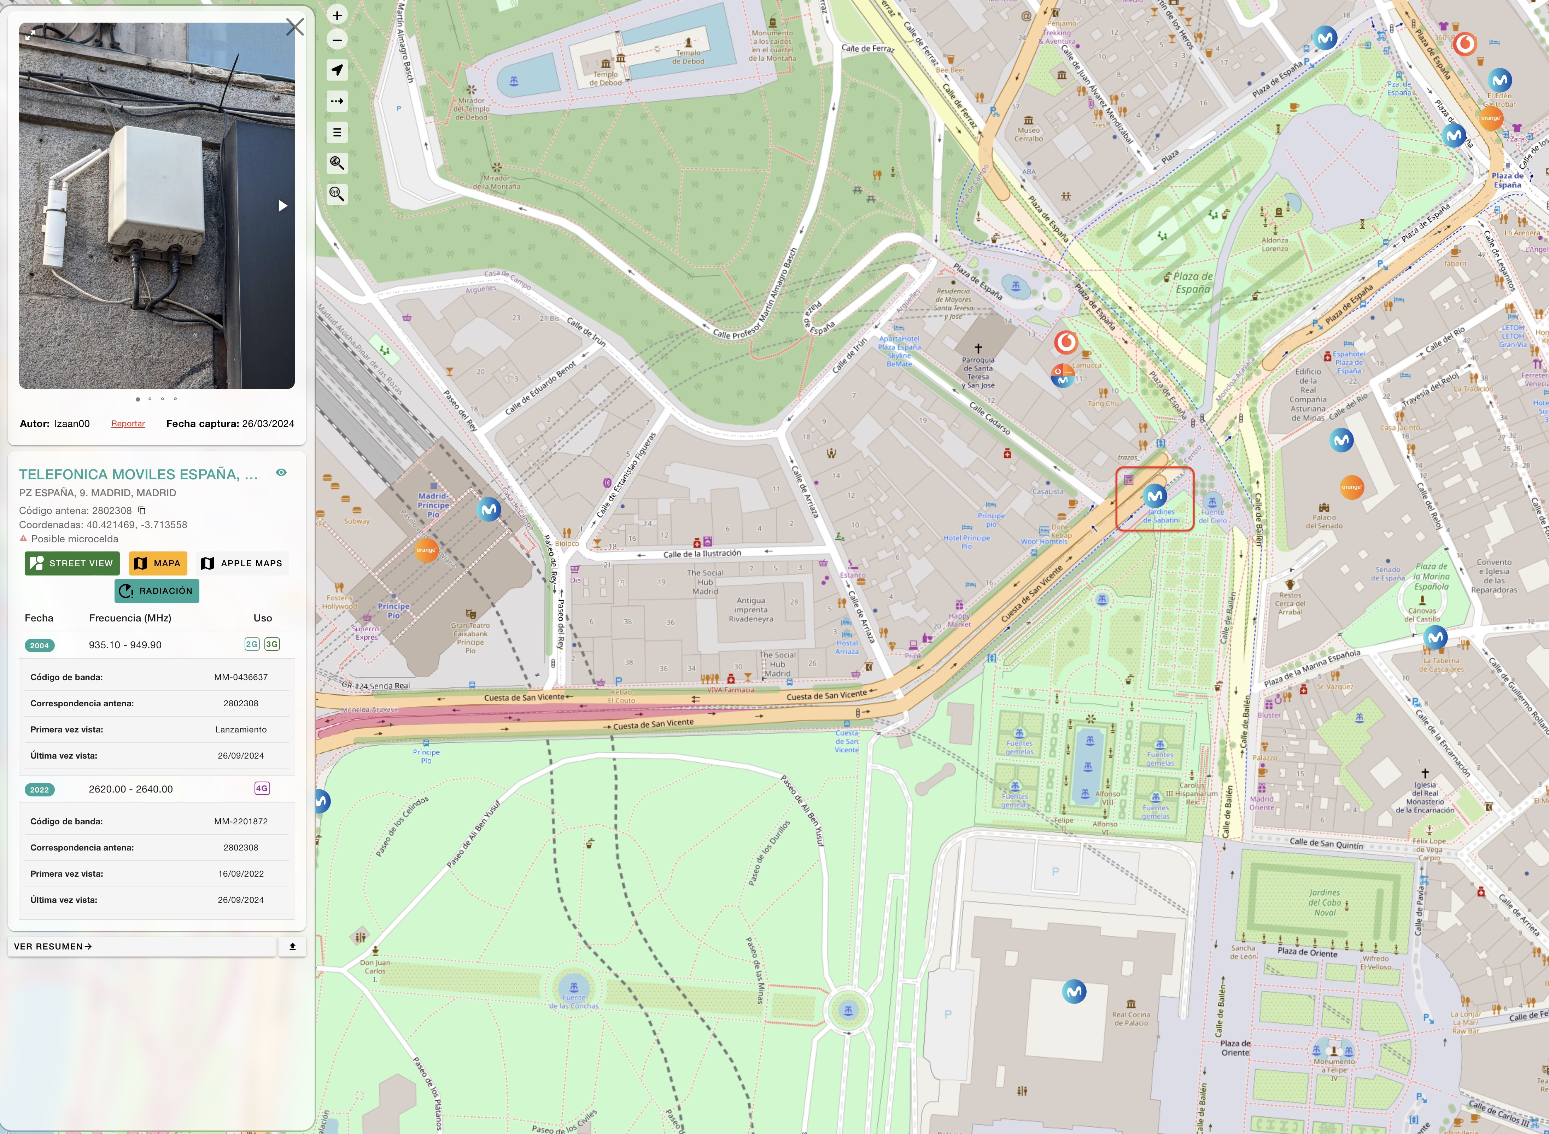
Task: Select Movistar marker above La Taberna de Cascajares
Action: pos(1435,638)
